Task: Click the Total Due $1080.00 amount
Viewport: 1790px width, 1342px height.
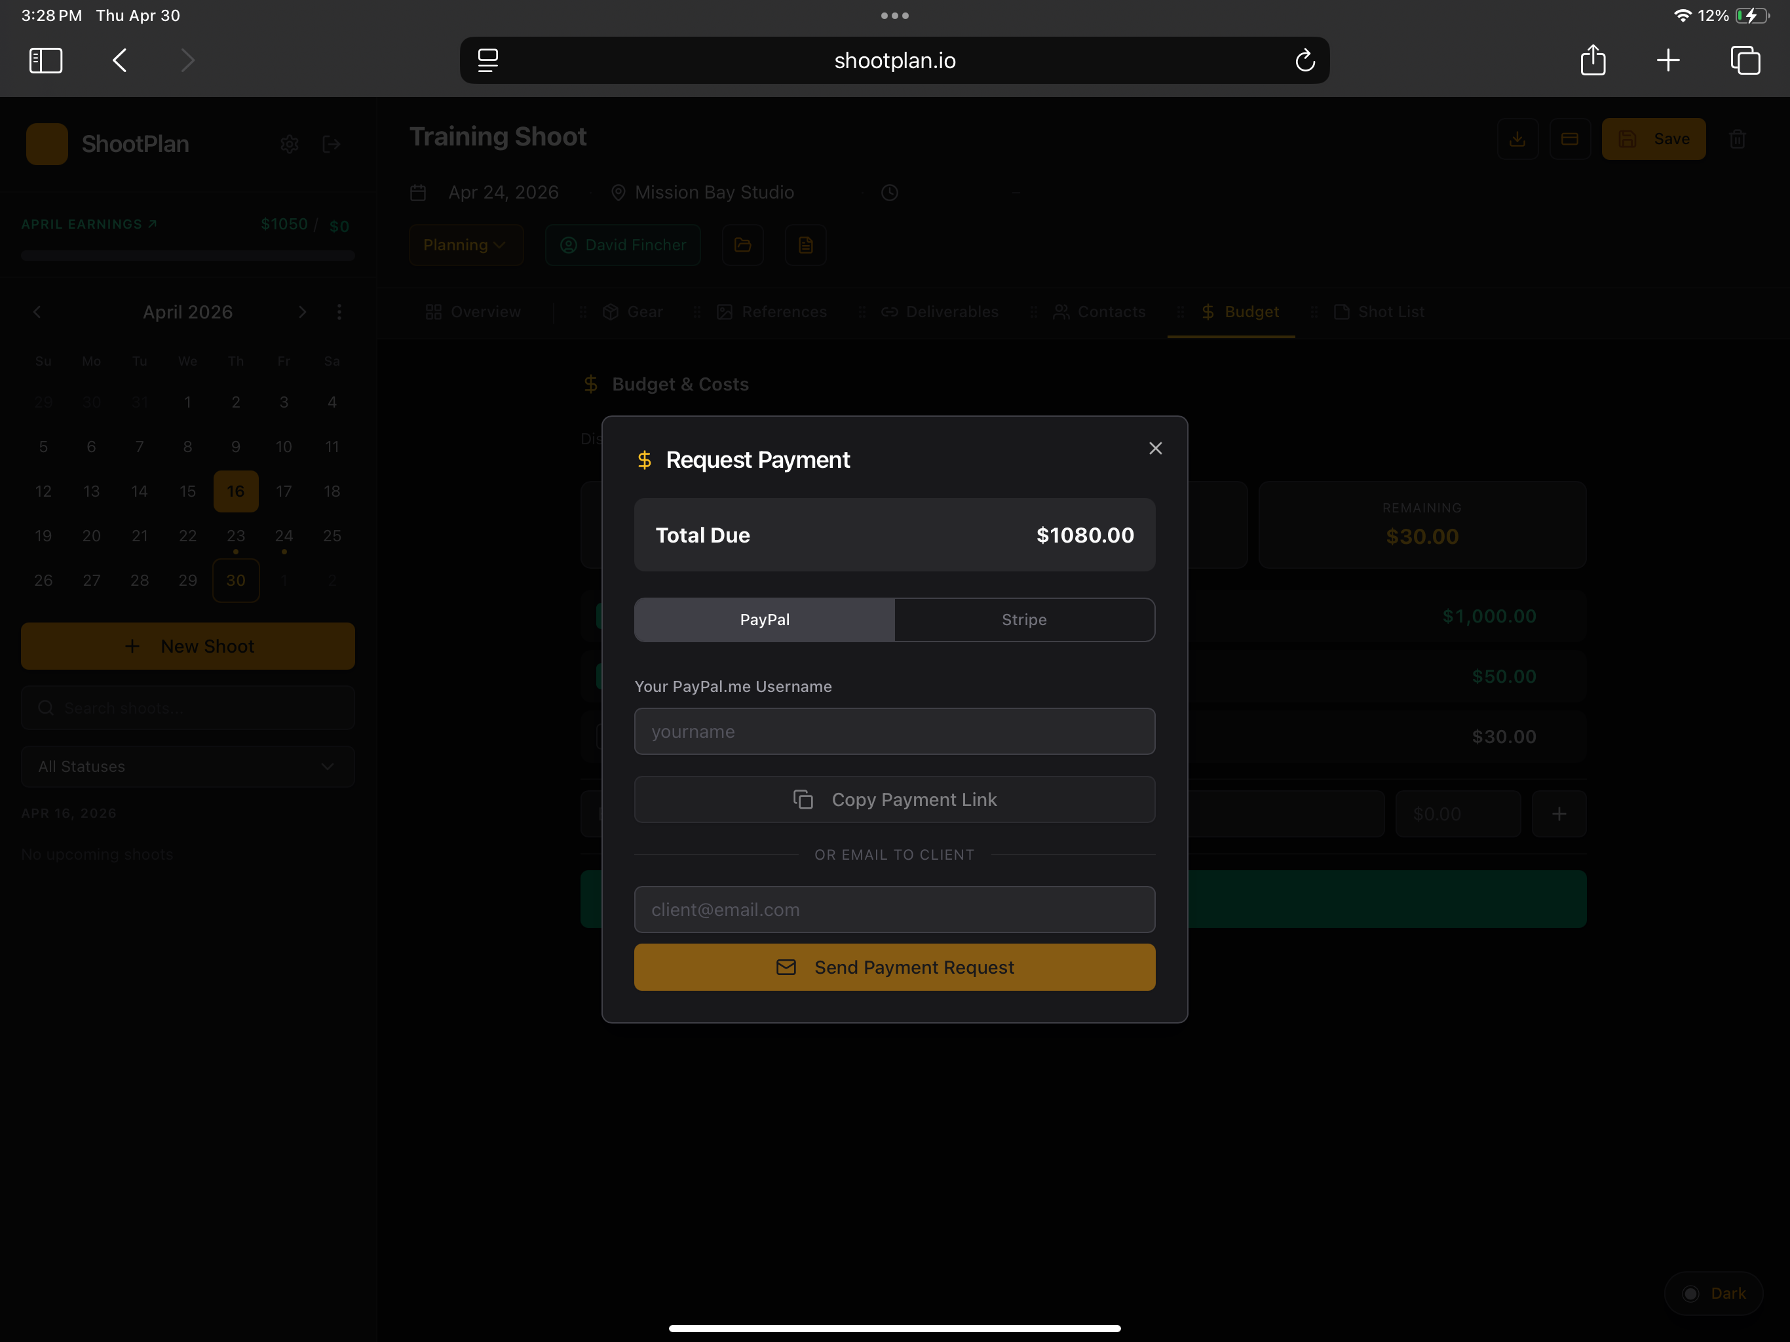Action: (1085, 535)
